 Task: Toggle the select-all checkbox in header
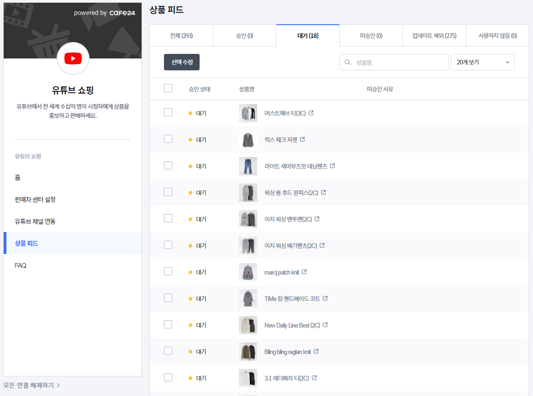click(x=168, y=88)
